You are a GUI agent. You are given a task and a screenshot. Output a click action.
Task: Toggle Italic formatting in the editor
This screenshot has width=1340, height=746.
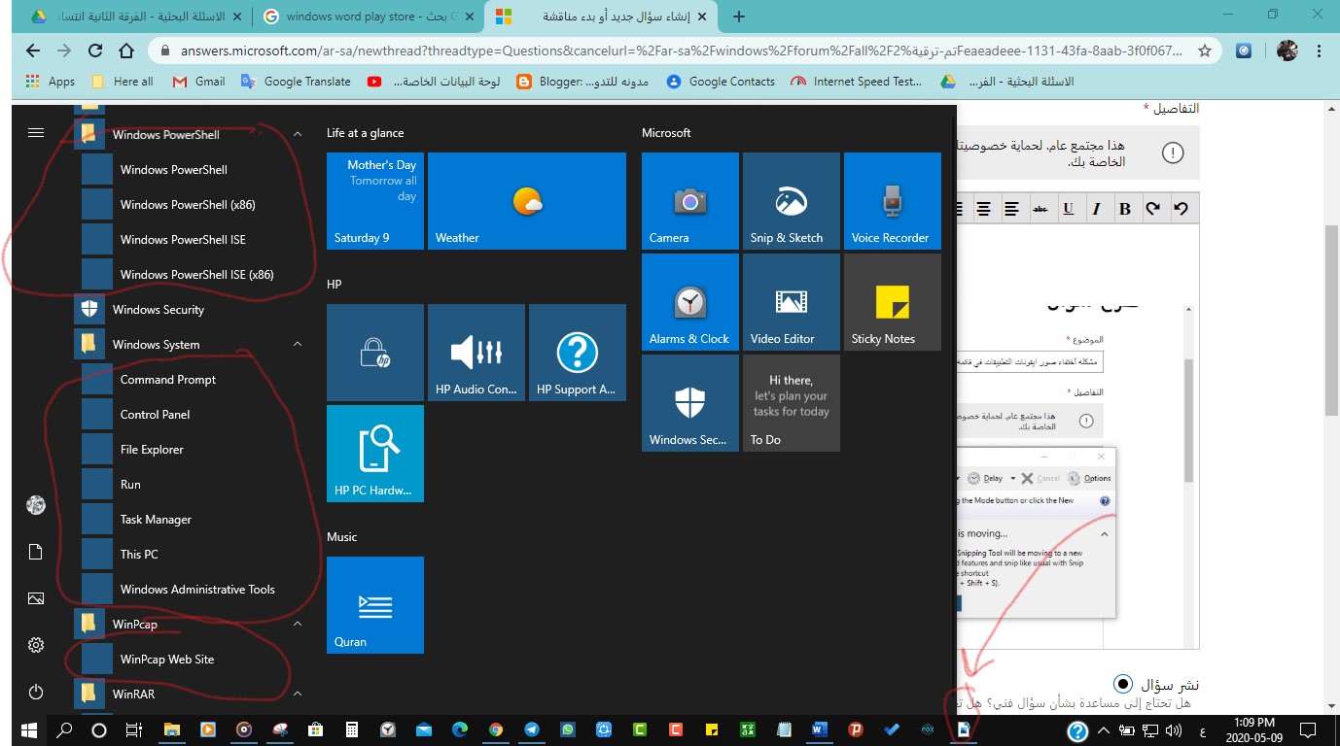pos(1096,208)
